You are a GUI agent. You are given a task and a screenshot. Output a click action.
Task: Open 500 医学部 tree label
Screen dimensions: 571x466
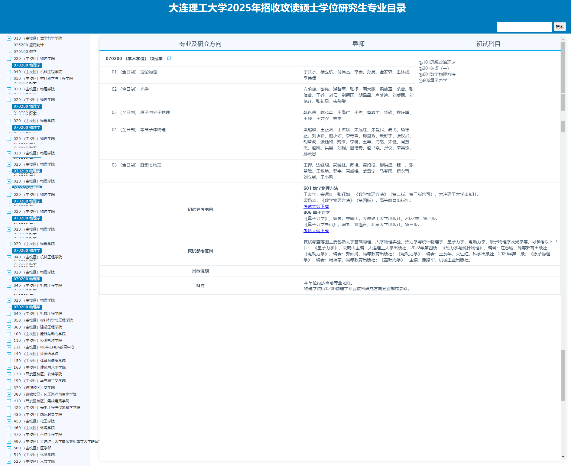32,448
